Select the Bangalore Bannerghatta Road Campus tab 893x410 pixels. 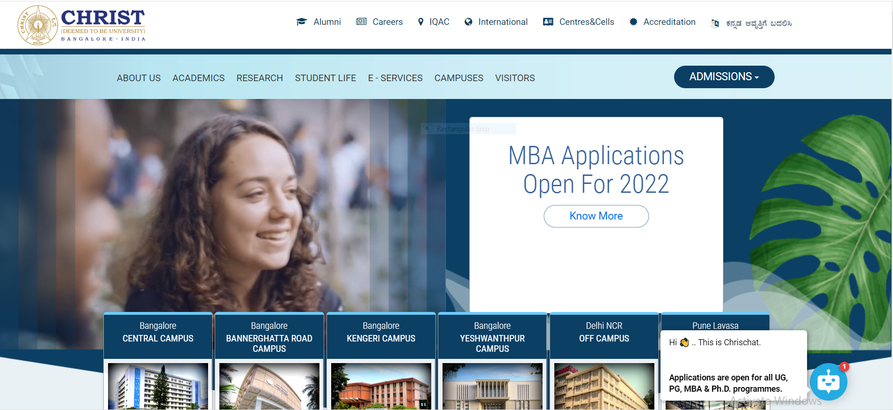pyautogui.click(x=269, y=336)
